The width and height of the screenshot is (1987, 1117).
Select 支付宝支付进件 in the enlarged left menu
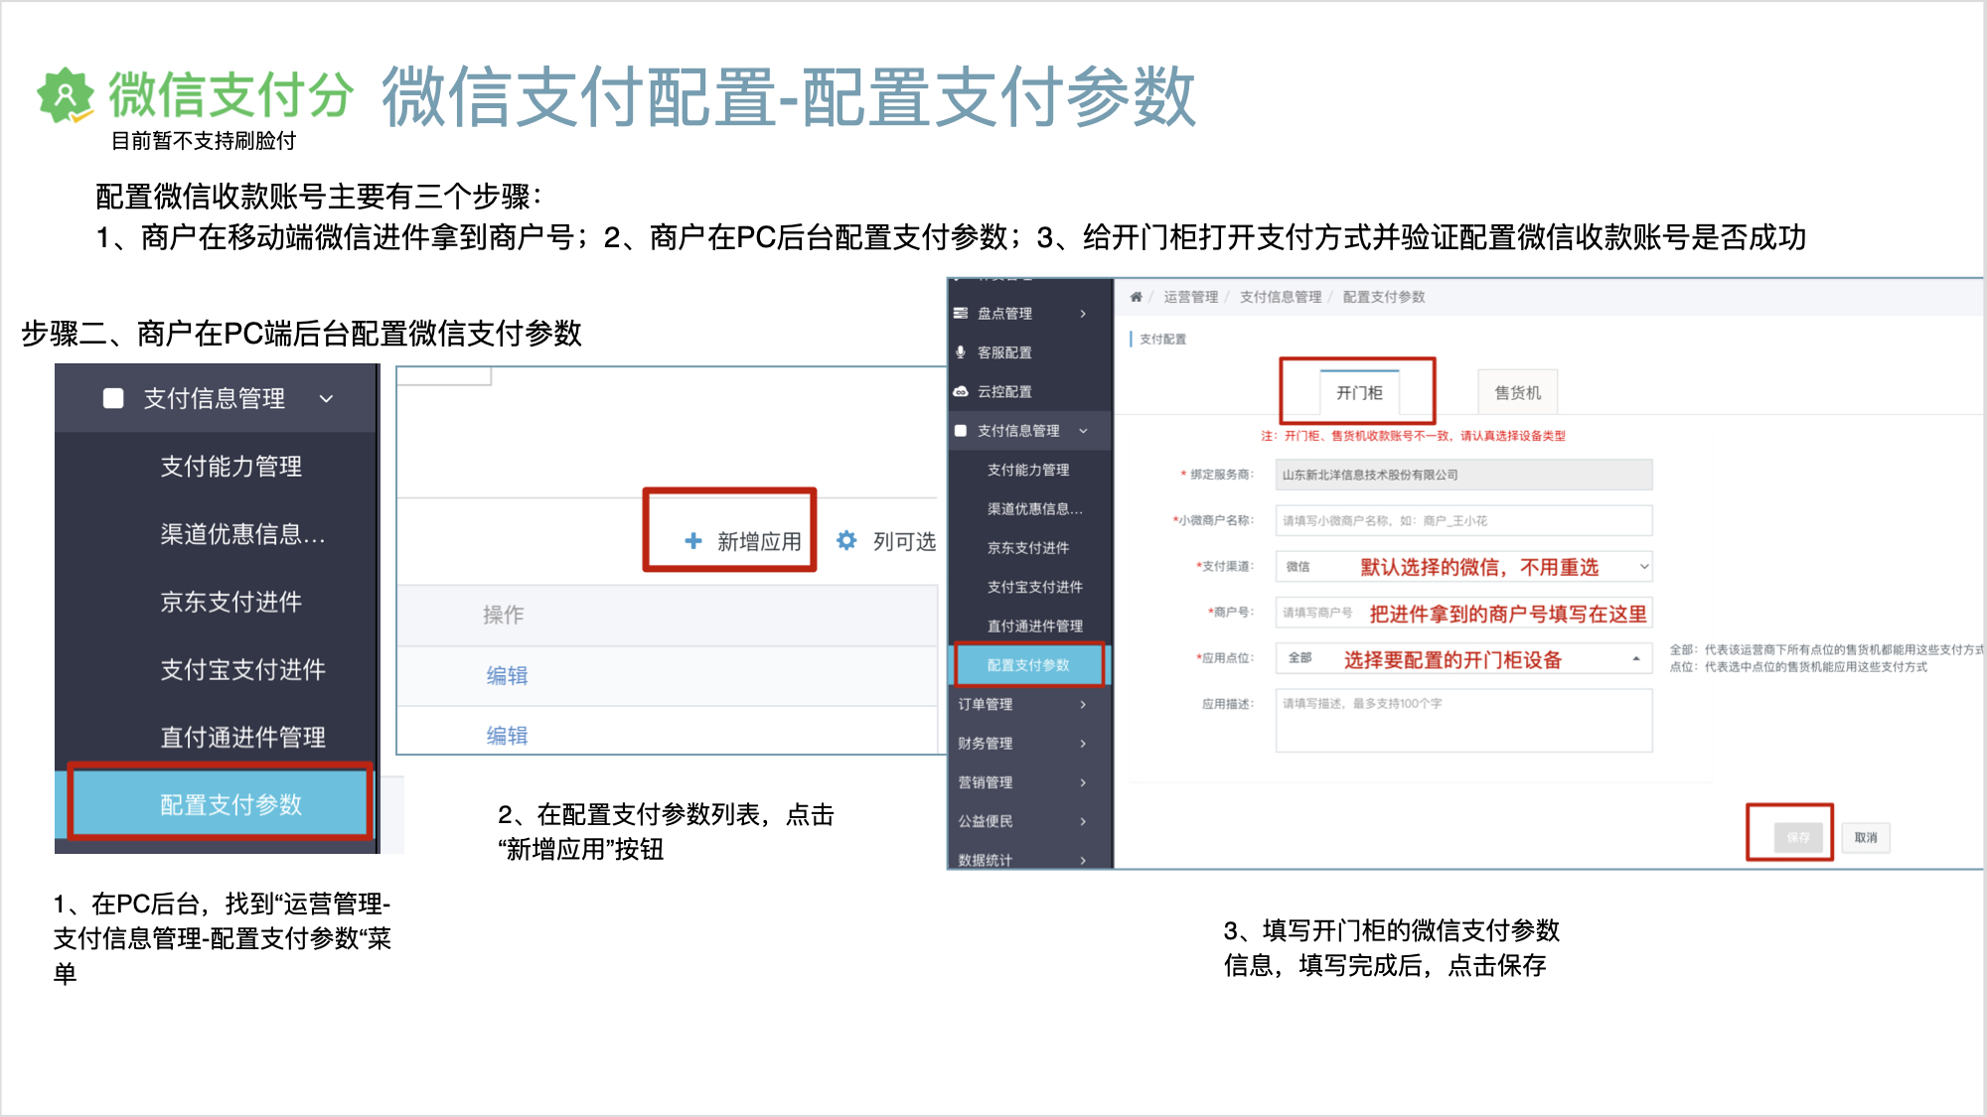[243, 669]
